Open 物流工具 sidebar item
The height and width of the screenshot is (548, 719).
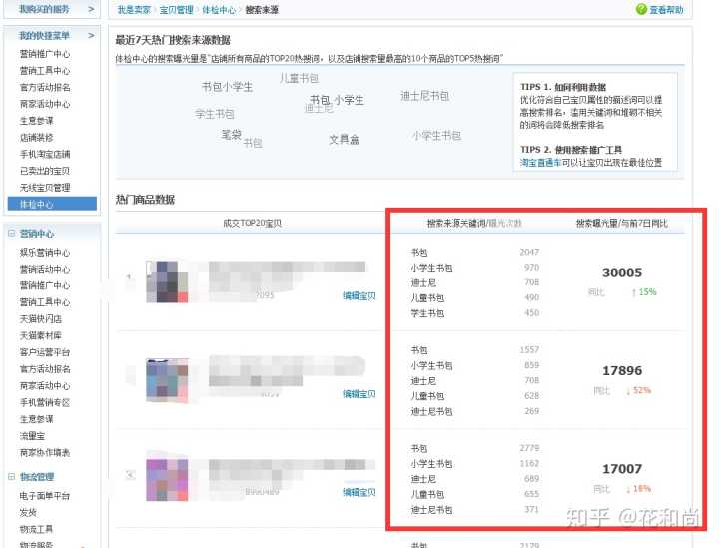click(x=36, y=529)
